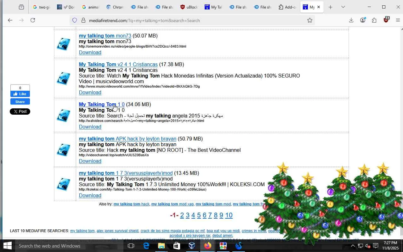Open recent search 'boa eat you up midi'

223,231
